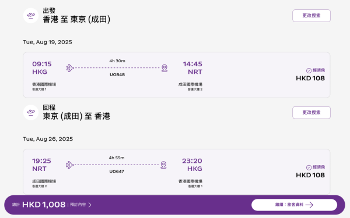This screenshot has height=218, width=350.
Task: Click the departure time 19:25 NRT
Action: pyautogui.click(x=42, y=165)
